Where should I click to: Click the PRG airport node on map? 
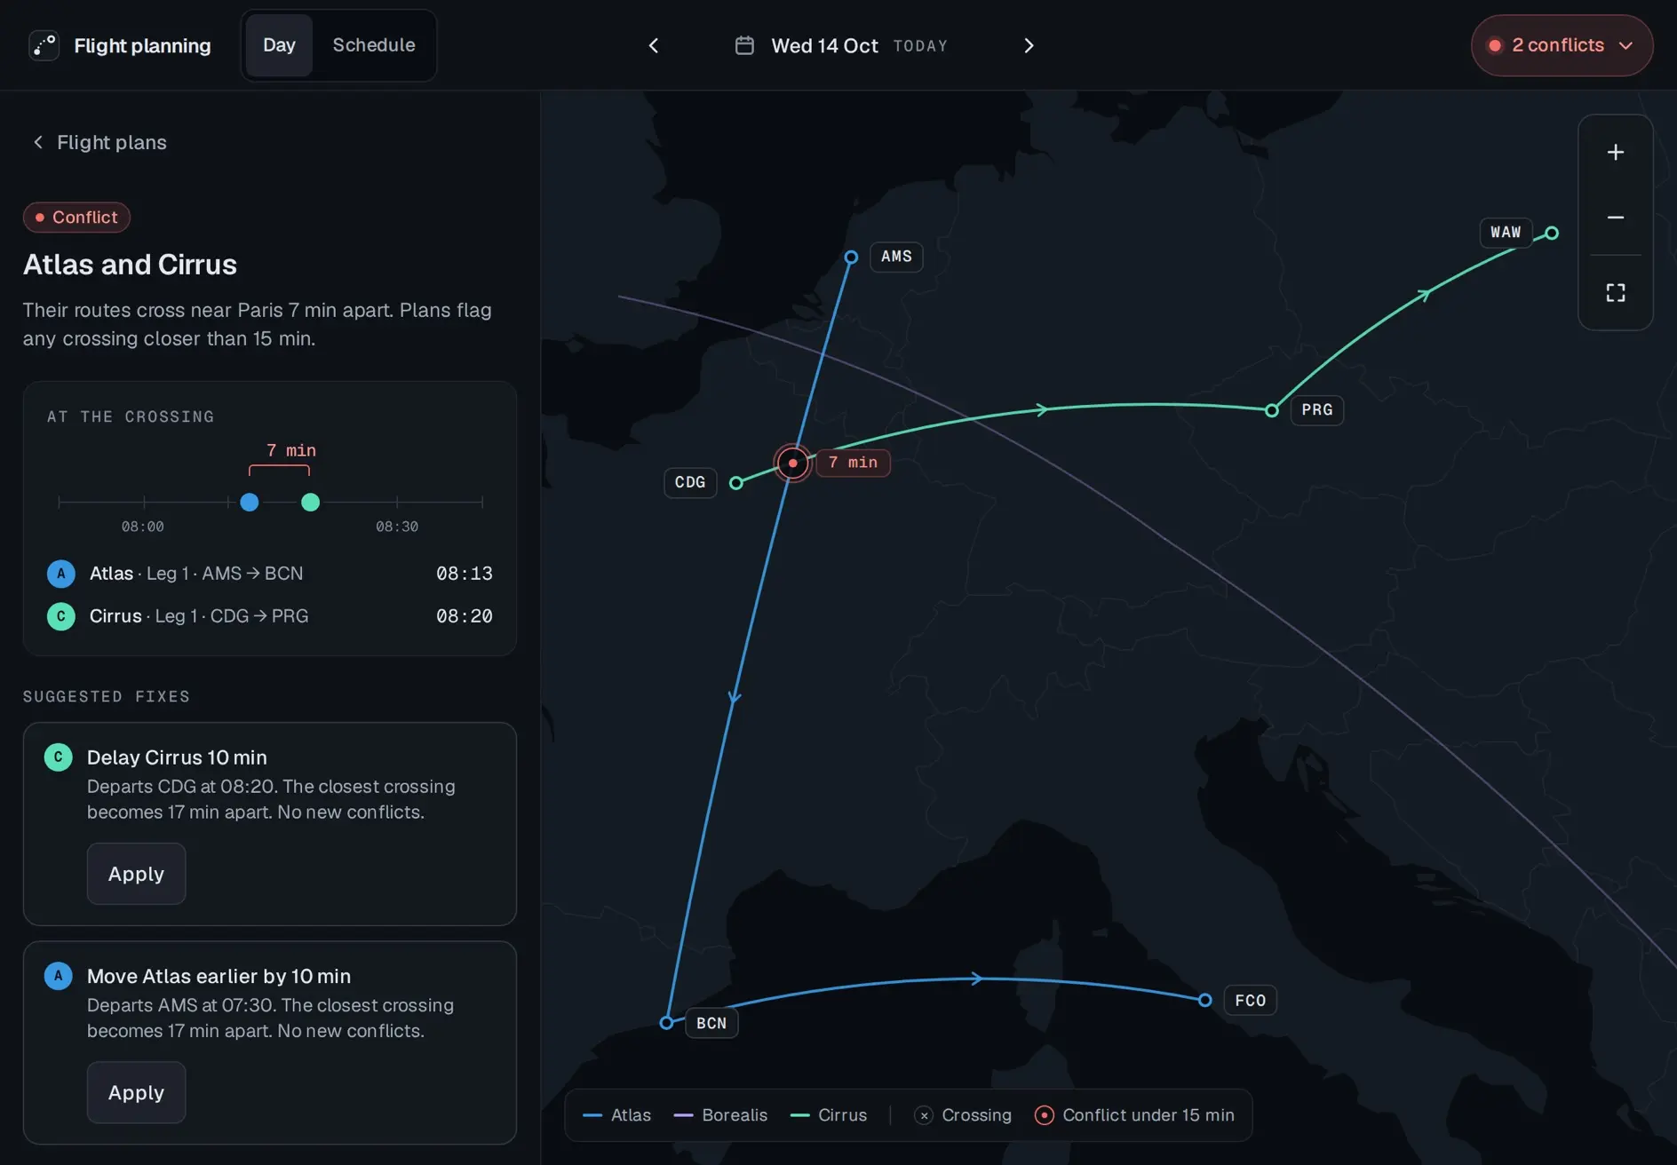point(1272,410)
